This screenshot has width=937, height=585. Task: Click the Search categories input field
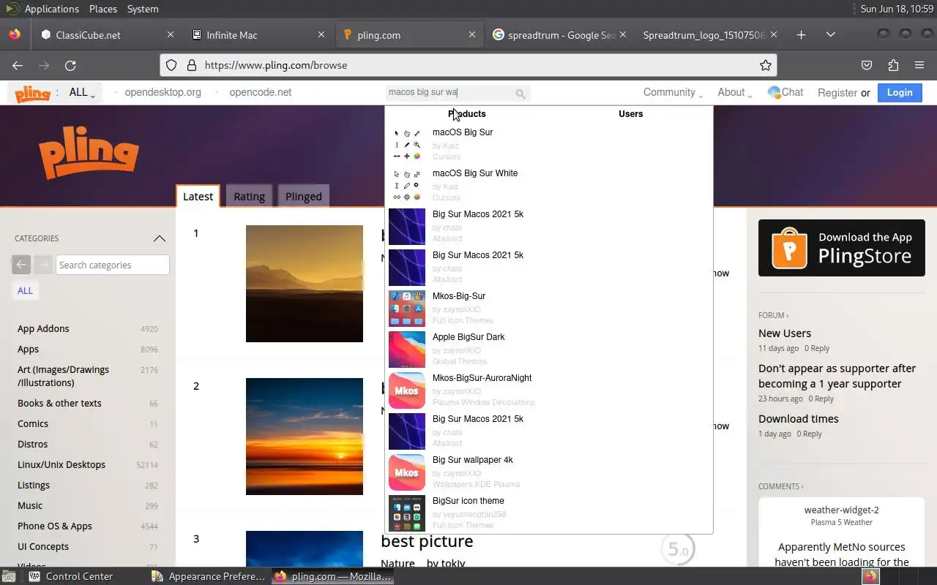tap(113, 265)
